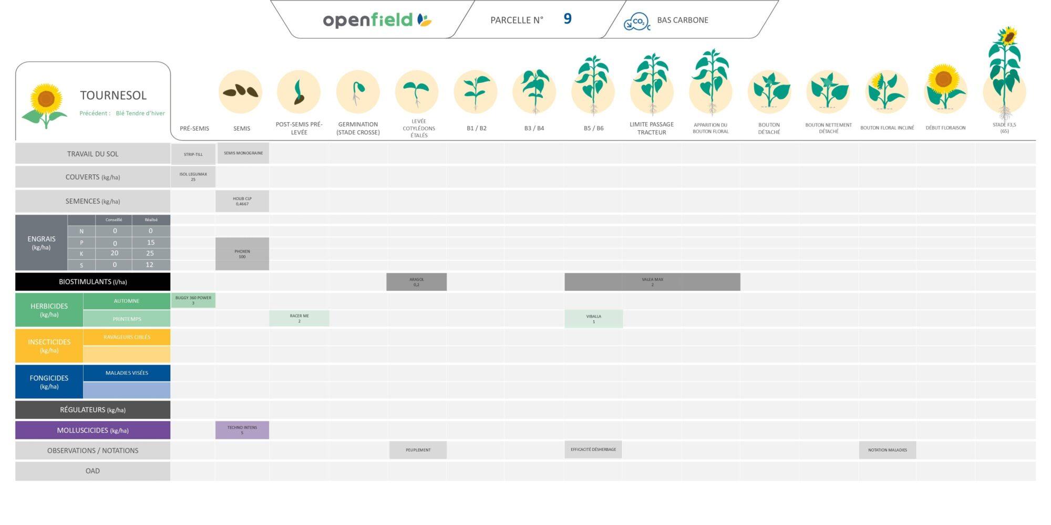Select the Bouton floral incliné icon
Image resolution: width=1051 pixels, height=525 pixels.
point(887,91)
